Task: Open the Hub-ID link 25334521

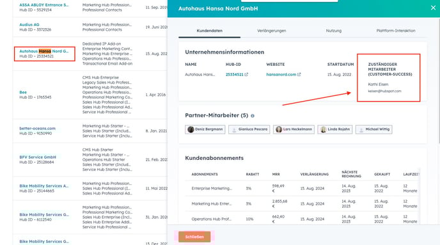Action: [x=234, y=74]
